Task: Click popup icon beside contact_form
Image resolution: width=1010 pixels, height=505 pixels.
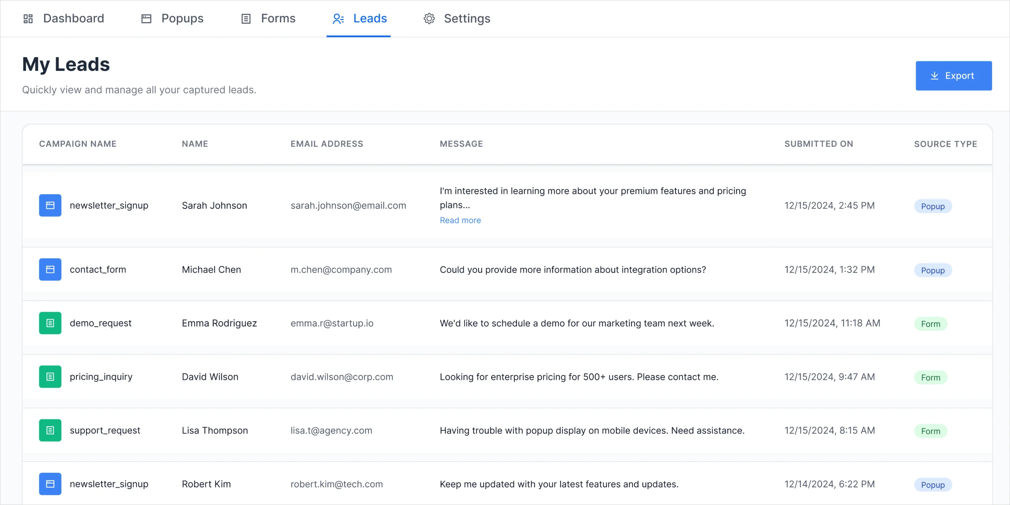Action: [x=50, y=269]
